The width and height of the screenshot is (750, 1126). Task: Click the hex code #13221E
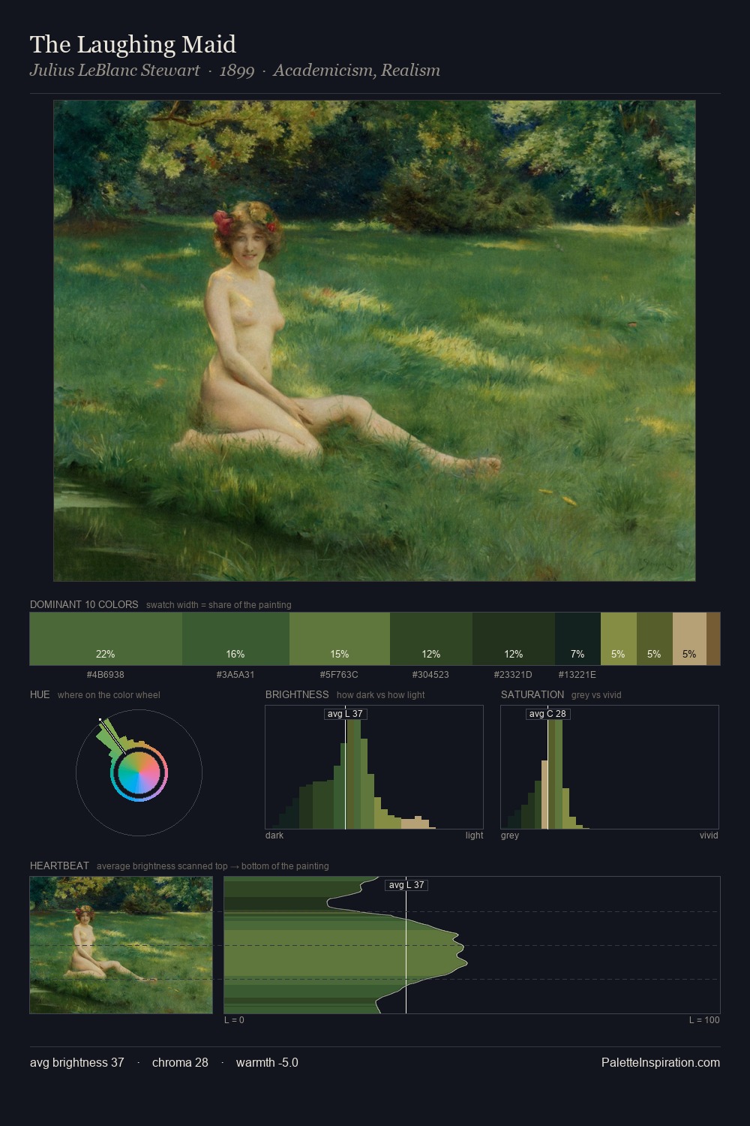pyautogui.click(x=577, y=675)
